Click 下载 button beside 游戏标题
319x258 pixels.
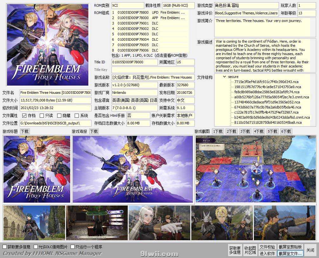pos(25,132)
